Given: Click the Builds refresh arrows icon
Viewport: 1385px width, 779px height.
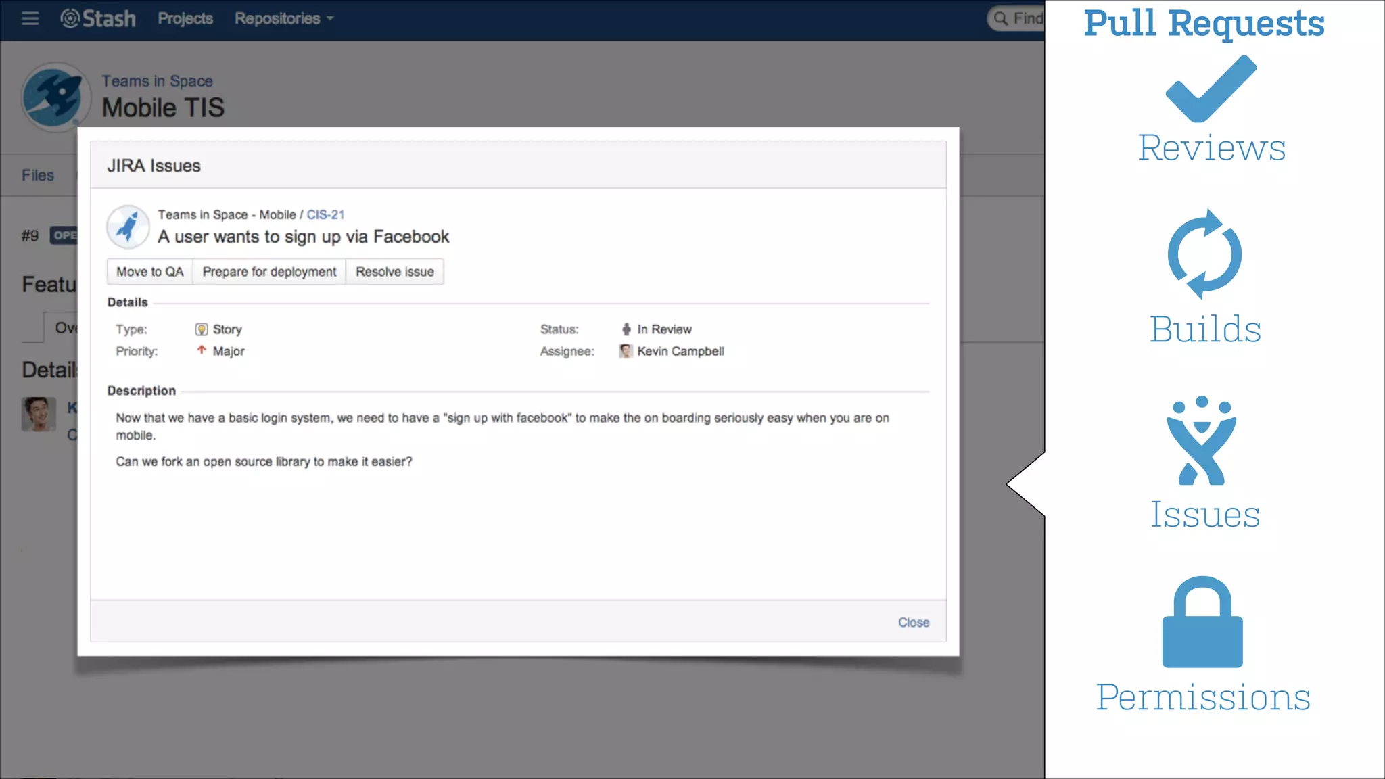Looking at the screenshot, I should (x=1204, y=254).
